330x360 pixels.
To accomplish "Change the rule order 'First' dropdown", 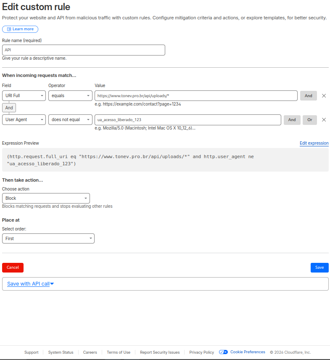I will pos(48,238).
